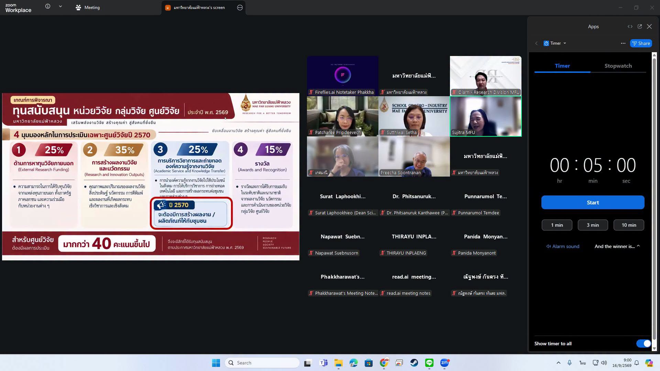Select Sujitra MFU video tile
This screenshot has height=371, width=660.
coord(485,116)
